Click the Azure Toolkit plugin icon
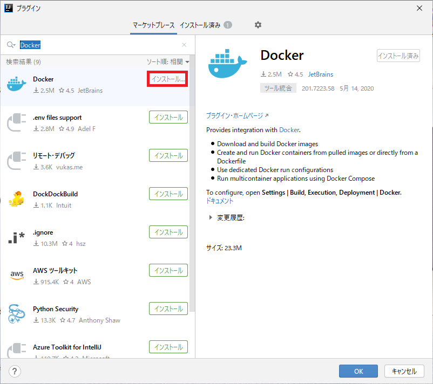Screen dimensions: 433x384 [17, 351]
